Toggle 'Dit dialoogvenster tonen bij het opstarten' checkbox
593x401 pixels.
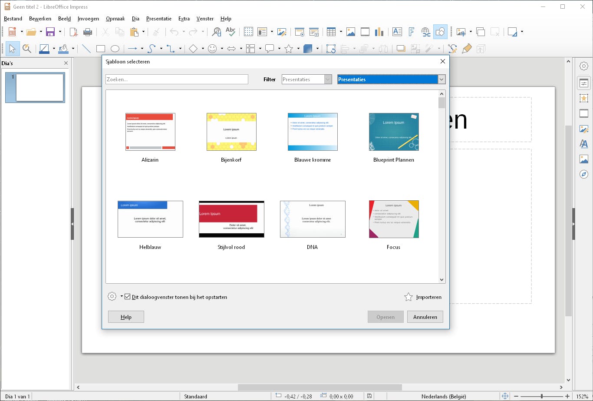128,297
